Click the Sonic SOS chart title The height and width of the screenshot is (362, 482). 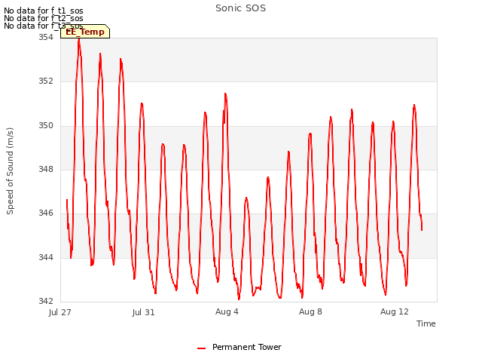[240, 8]
